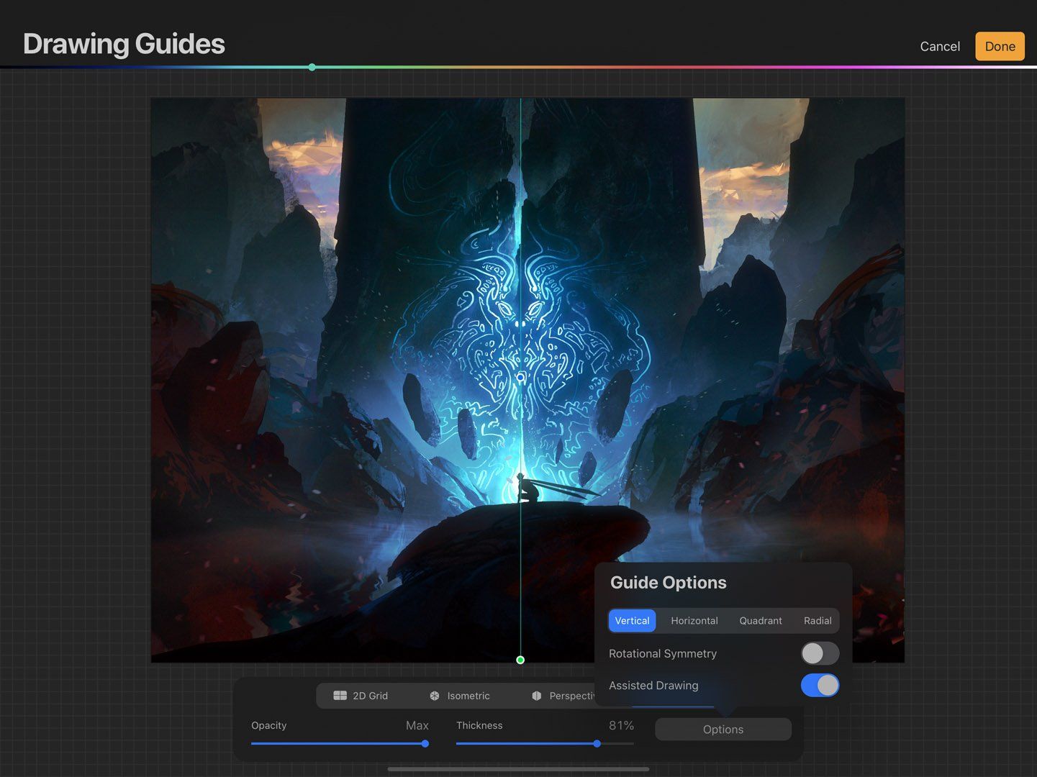The width and height of the screenshot is (1037, 777).
Task: Cancel the drawing guide changes
Action: pos(939,45)
